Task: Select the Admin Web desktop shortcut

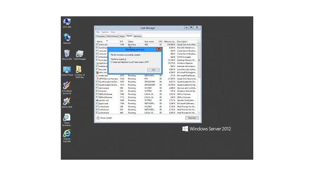Action: tap(67, 103)
